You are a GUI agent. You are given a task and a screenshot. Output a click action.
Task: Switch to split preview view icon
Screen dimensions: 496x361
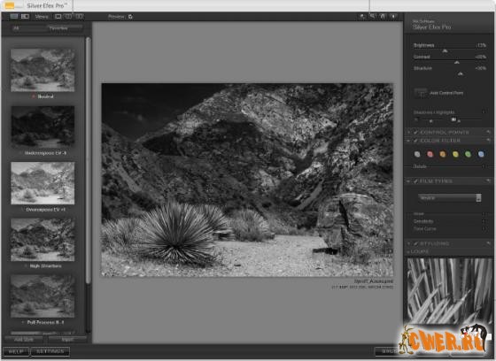[68, 17]
